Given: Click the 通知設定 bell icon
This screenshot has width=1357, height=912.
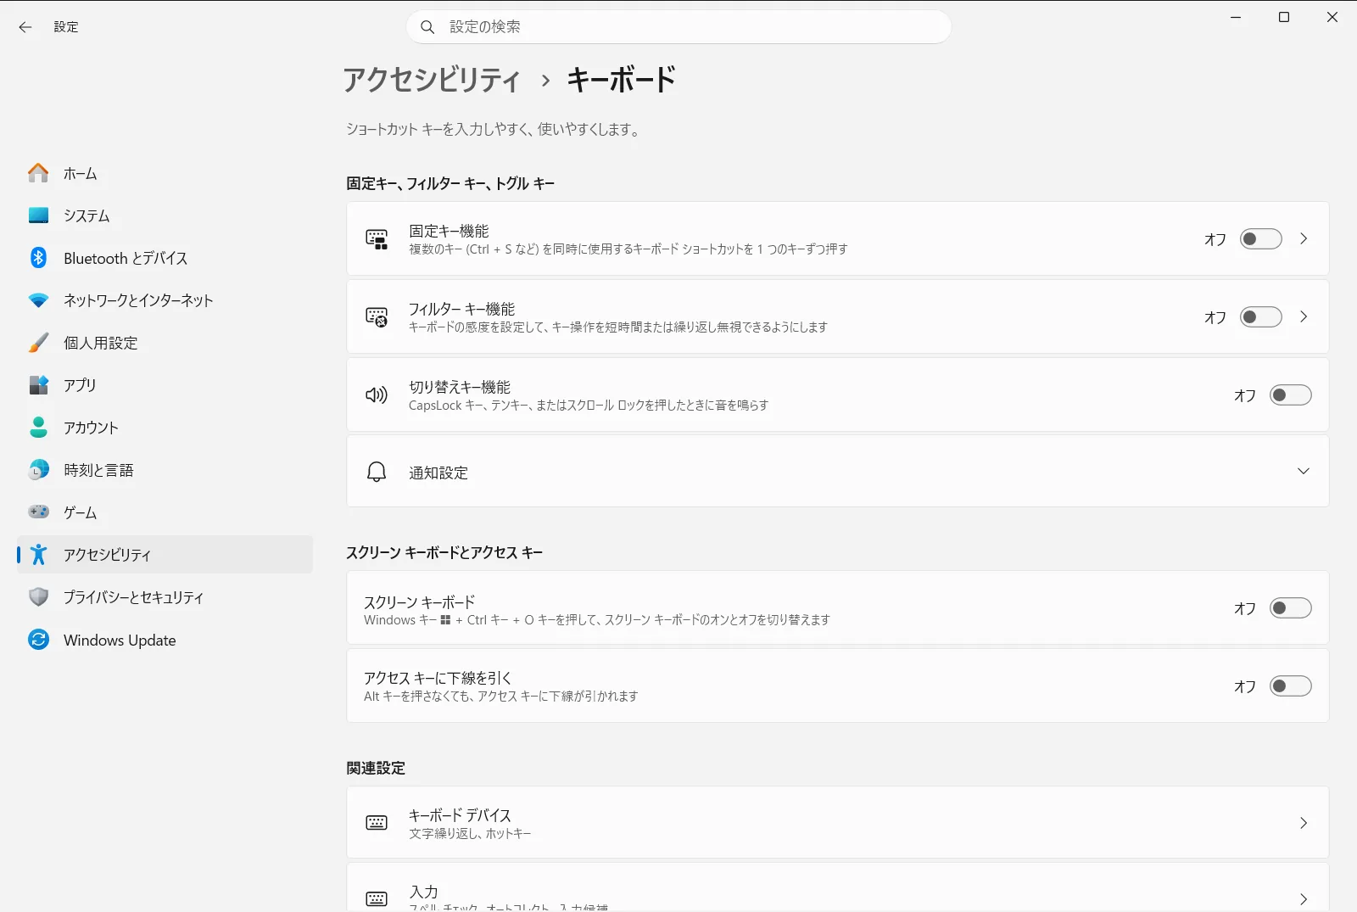Looking at the screenshot, I should point(377,472).
